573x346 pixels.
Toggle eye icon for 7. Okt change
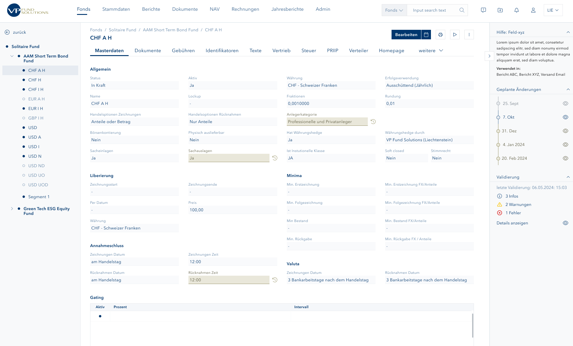565,117
